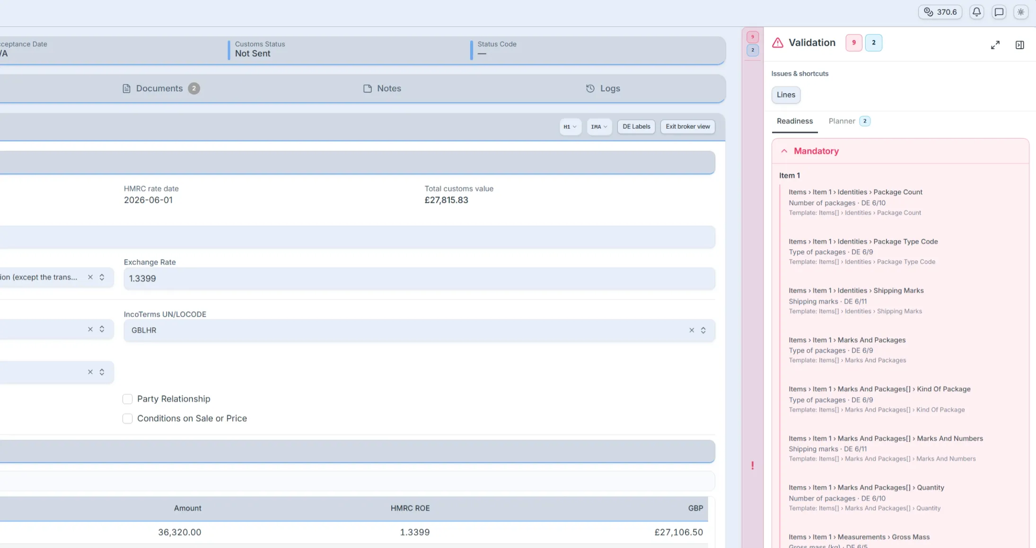Switch to the Readiness tab
Viewport: 1036px width, 548px height.
795,121
